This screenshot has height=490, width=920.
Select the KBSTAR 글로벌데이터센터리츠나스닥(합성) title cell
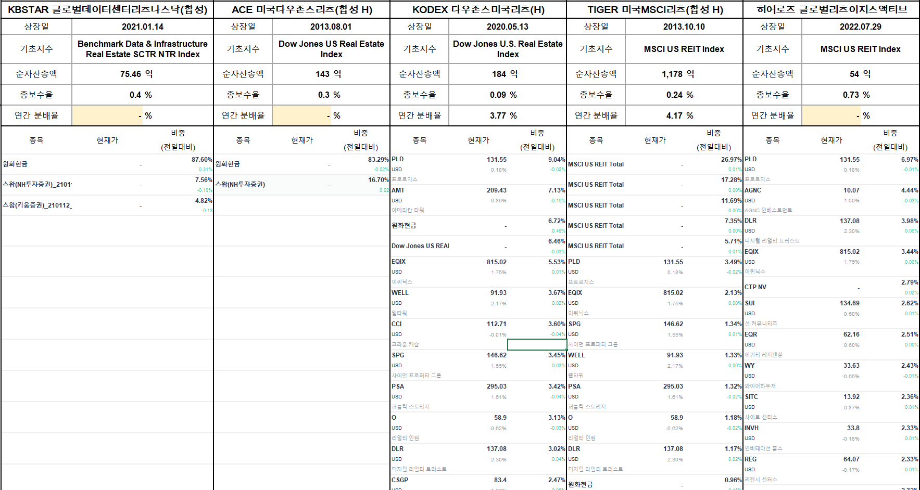pyautogui.click(x=107, y=9)
